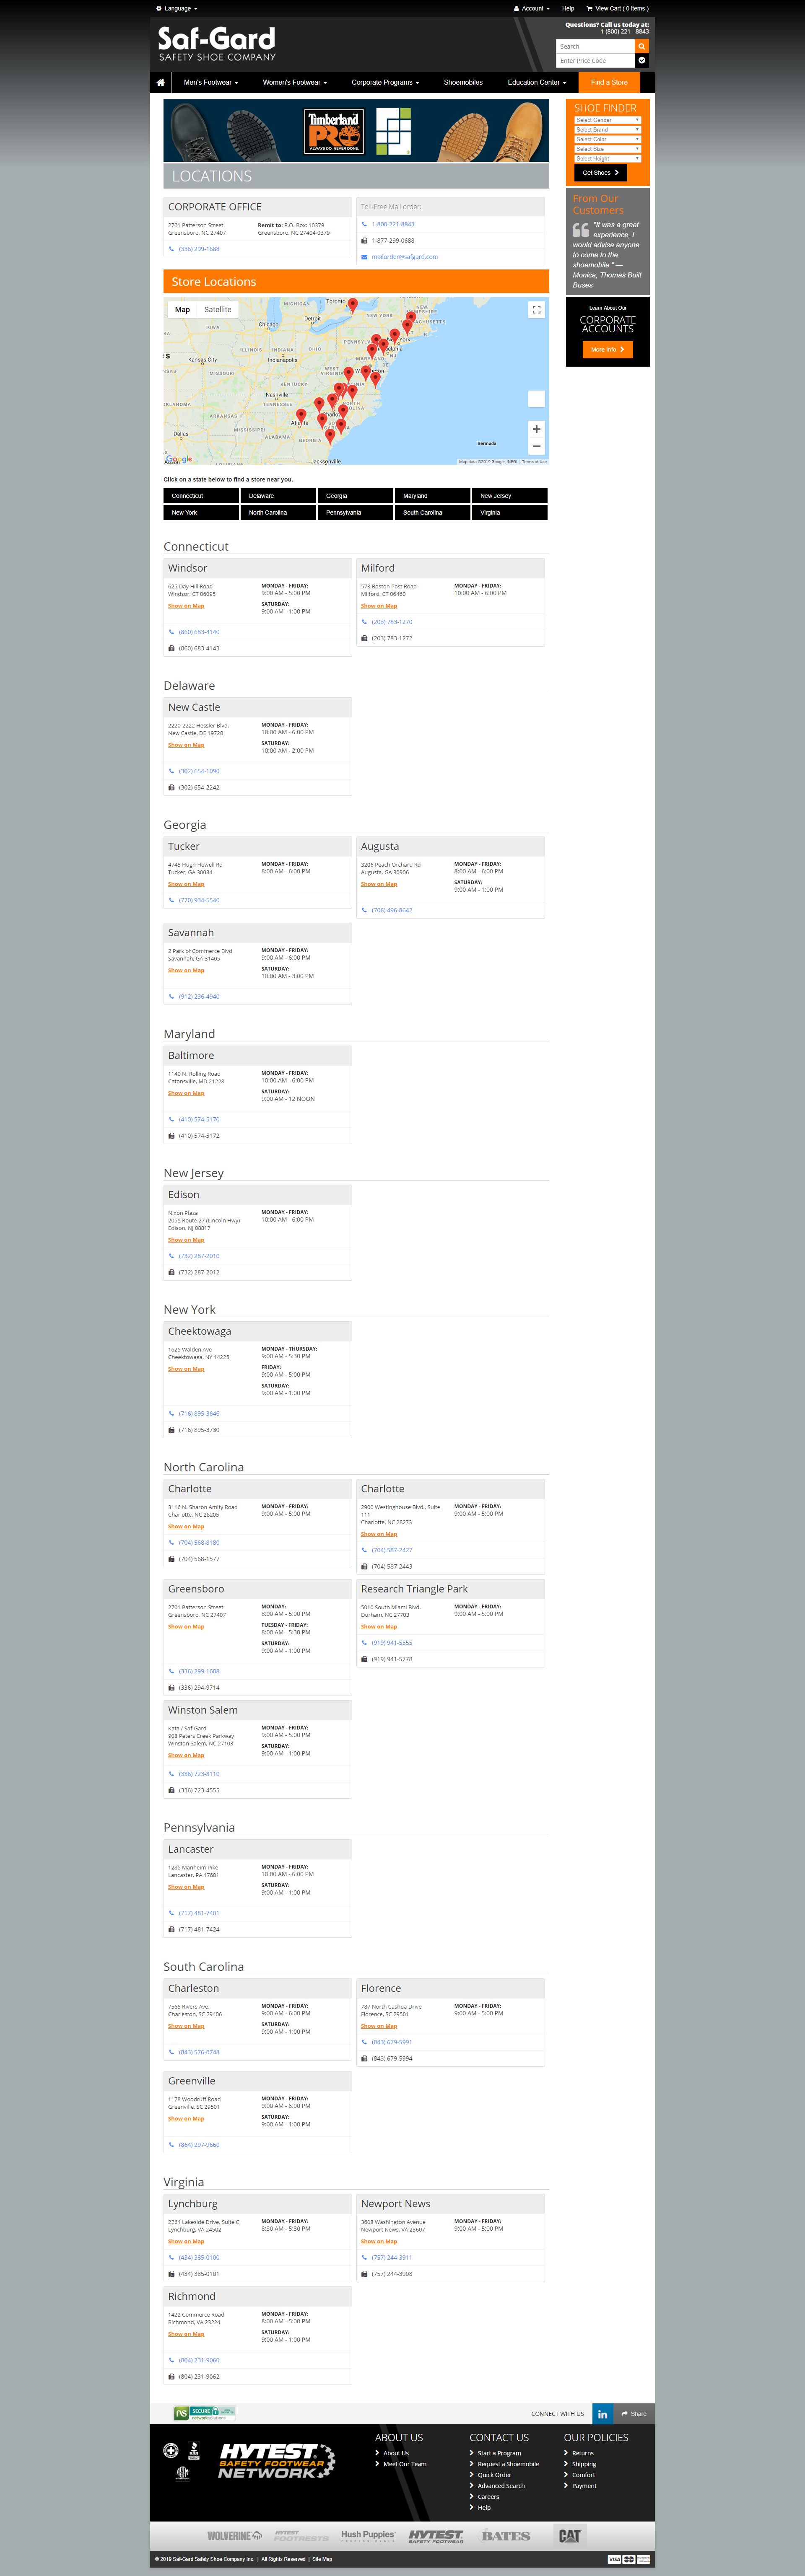805x2576 pixels.
Task: Jump to Pennsylvania stores
Action: coord(355,512)
